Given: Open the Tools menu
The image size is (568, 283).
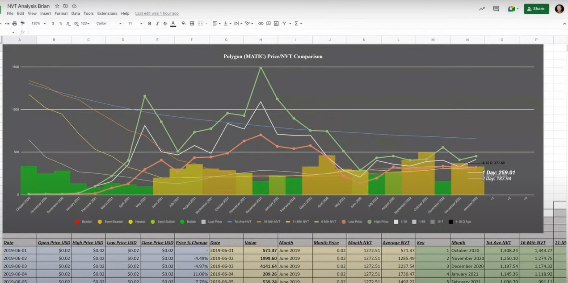Looking at the screenshot, I should tap(88, 13).
